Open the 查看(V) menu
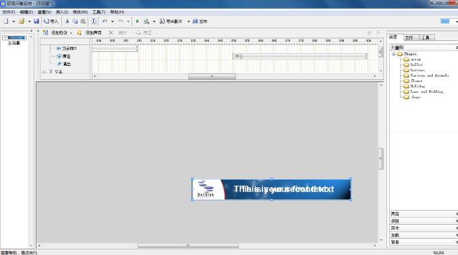The width and height of the screenshot is (458, 255). click(x=45, y=12)
